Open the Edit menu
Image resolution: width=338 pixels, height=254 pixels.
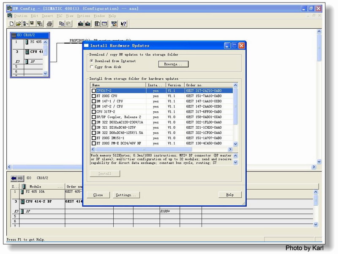tap(35, 16)
